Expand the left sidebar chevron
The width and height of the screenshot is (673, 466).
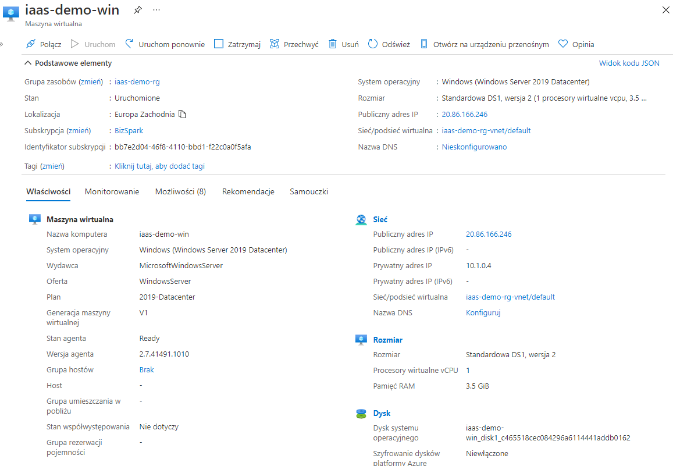pos(2,44)
